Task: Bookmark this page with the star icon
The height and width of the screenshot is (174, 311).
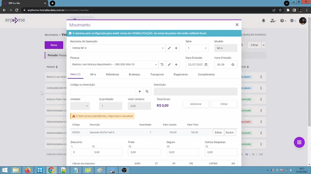Action: [280, 10]
